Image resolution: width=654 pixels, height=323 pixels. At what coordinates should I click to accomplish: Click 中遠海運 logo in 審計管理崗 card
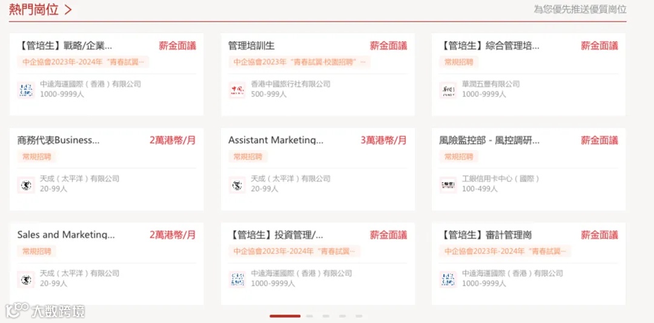click(448, 279)
